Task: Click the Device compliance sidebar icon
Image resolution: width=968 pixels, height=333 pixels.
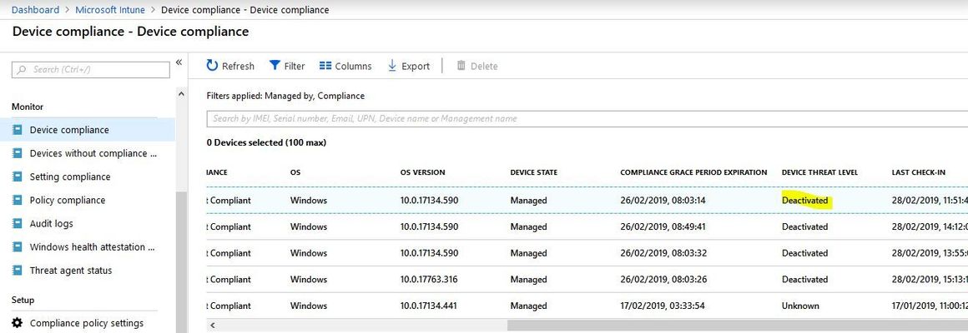Action: pyautogui.click(x=18, y=130)
